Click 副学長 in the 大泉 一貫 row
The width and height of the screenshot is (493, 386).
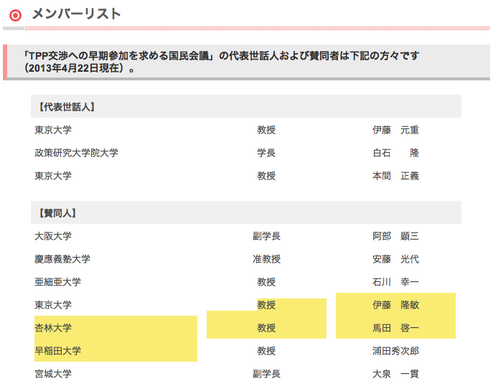(266, 374)
